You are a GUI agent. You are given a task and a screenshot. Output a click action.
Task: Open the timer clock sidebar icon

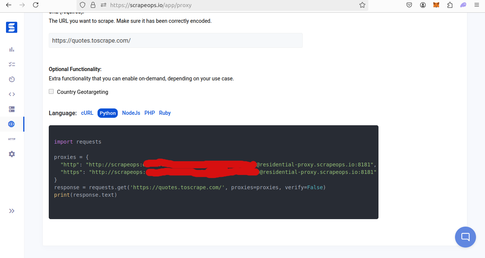click(12, 79)
